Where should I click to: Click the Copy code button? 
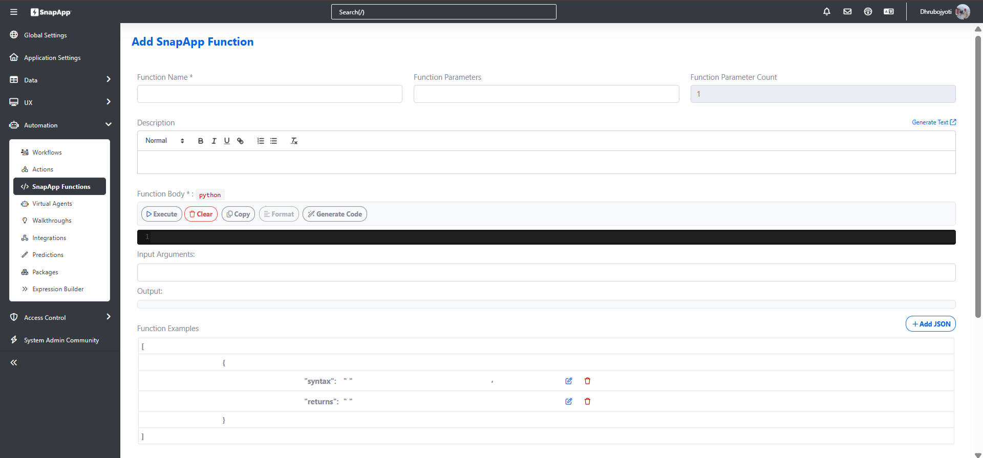pos(238,214)
